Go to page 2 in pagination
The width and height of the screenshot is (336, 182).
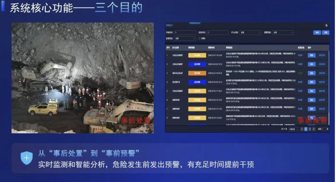click(310, 129)
